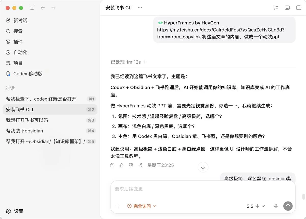The image size is (306, 219).
Task: Click the 搜索 magnifier icon
Action: tap(8, 31)
